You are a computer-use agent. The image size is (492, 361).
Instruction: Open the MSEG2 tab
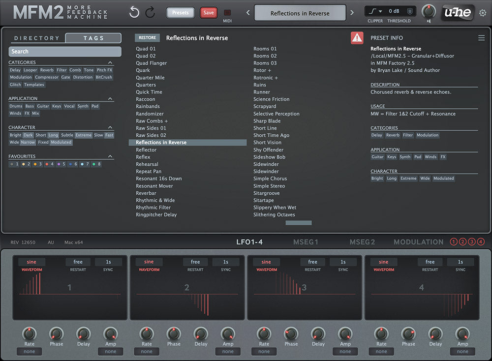pos(363,242)
